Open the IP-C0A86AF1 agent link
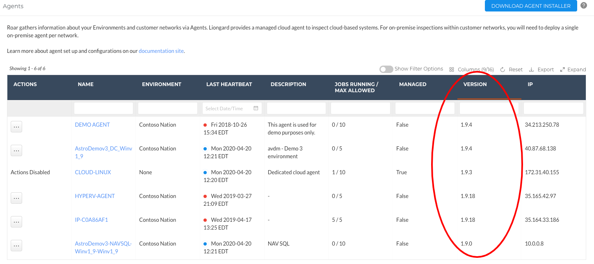 pyautogui.click(x=91, y=220)
